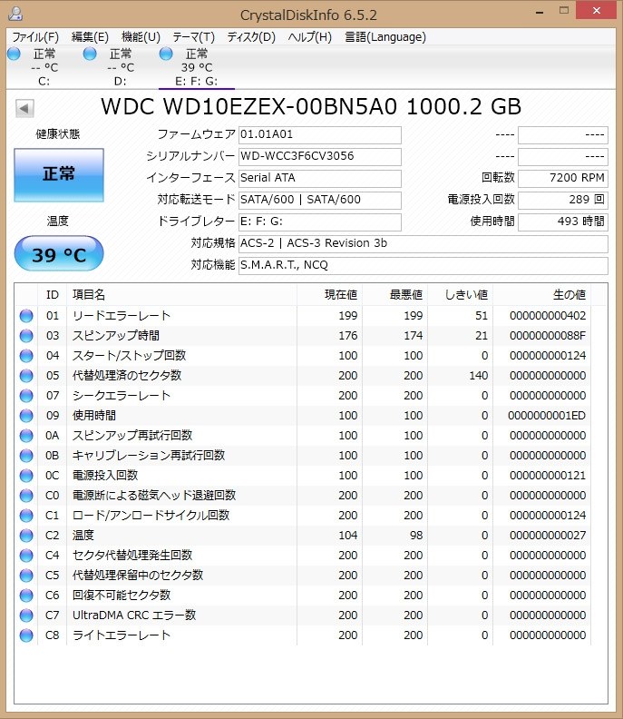Click the serial number field WD-WCC3F6CV3056
The width and height of the screenshot is (623, 719).
(320, 156)
